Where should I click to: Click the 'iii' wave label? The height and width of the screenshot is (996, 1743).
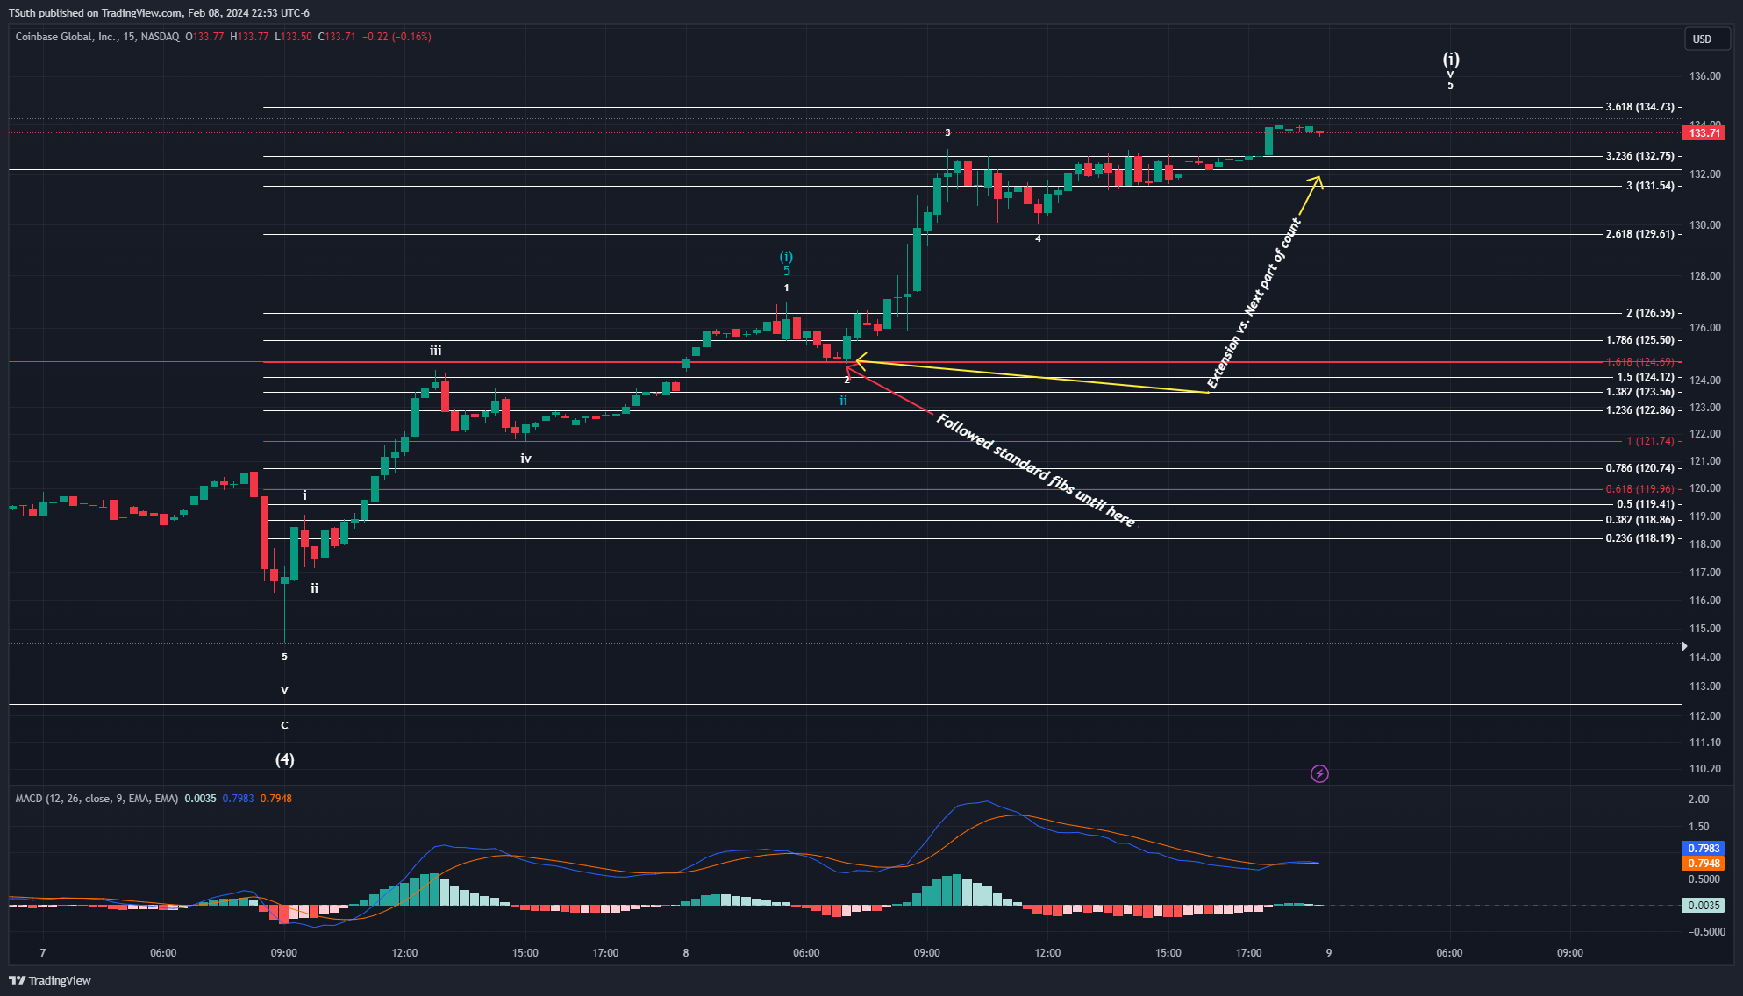pyautogui.click(x=435, y=351)
